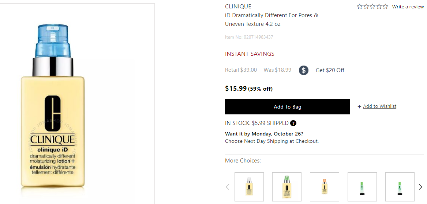Click the plus icon beside Add to Wishlist
The image size is (427, 204).
point(359,106)
